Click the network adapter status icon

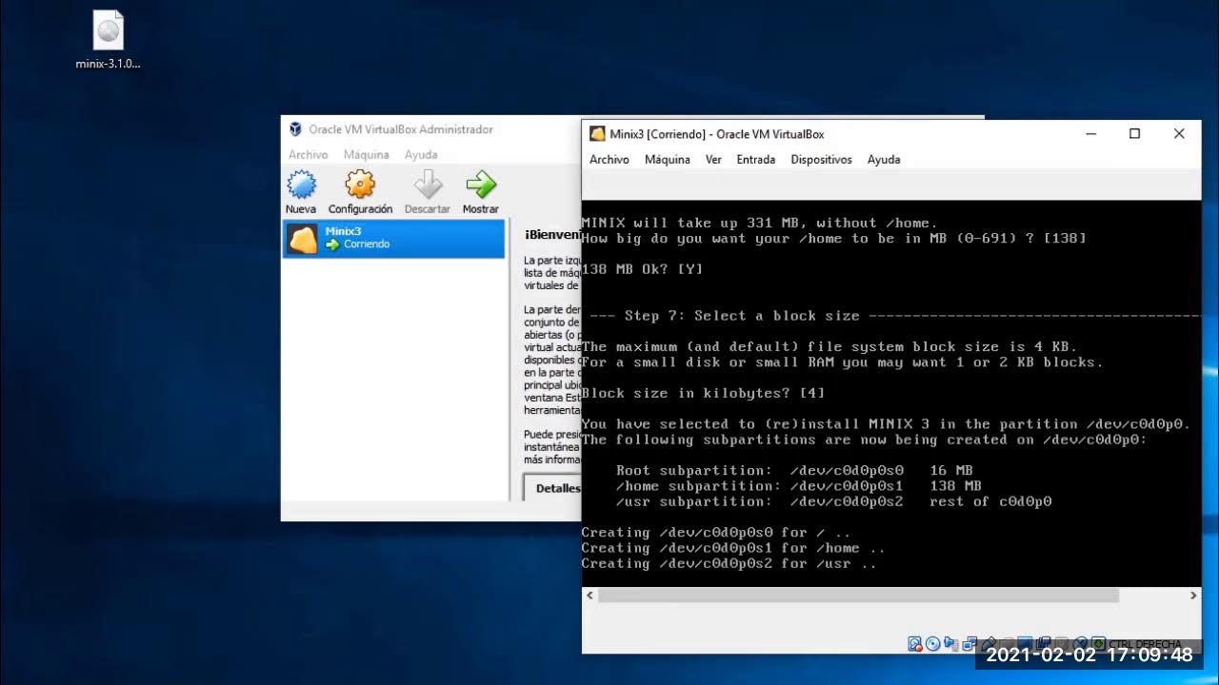[x=969, y=644]
